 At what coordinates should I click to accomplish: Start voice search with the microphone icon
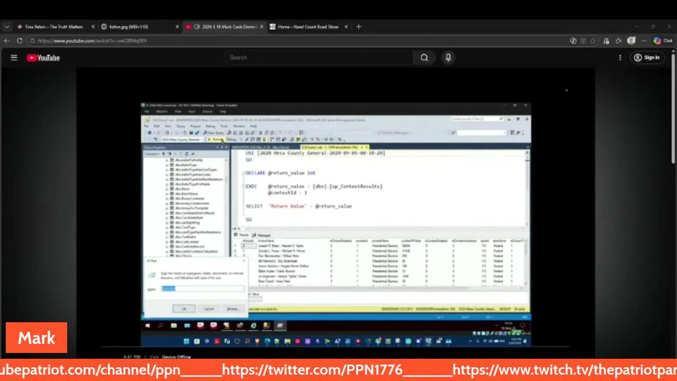448,58
